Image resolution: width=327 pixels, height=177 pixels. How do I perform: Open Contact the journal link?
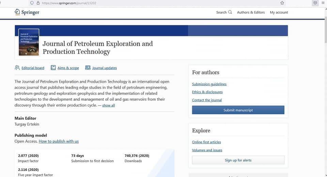coord(207,100)
